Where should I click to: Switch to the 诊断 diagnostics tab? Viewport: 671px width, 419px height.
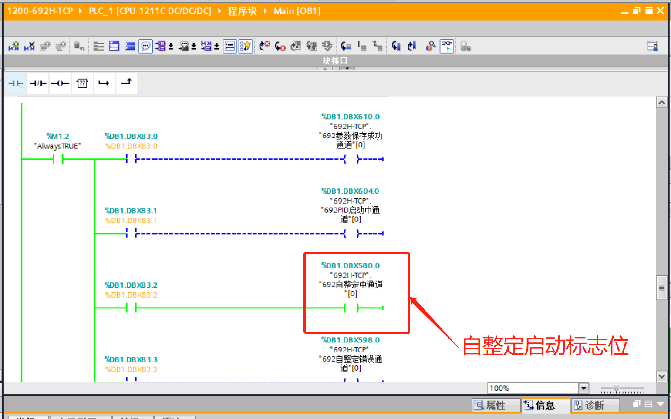[x=595, y=406]
